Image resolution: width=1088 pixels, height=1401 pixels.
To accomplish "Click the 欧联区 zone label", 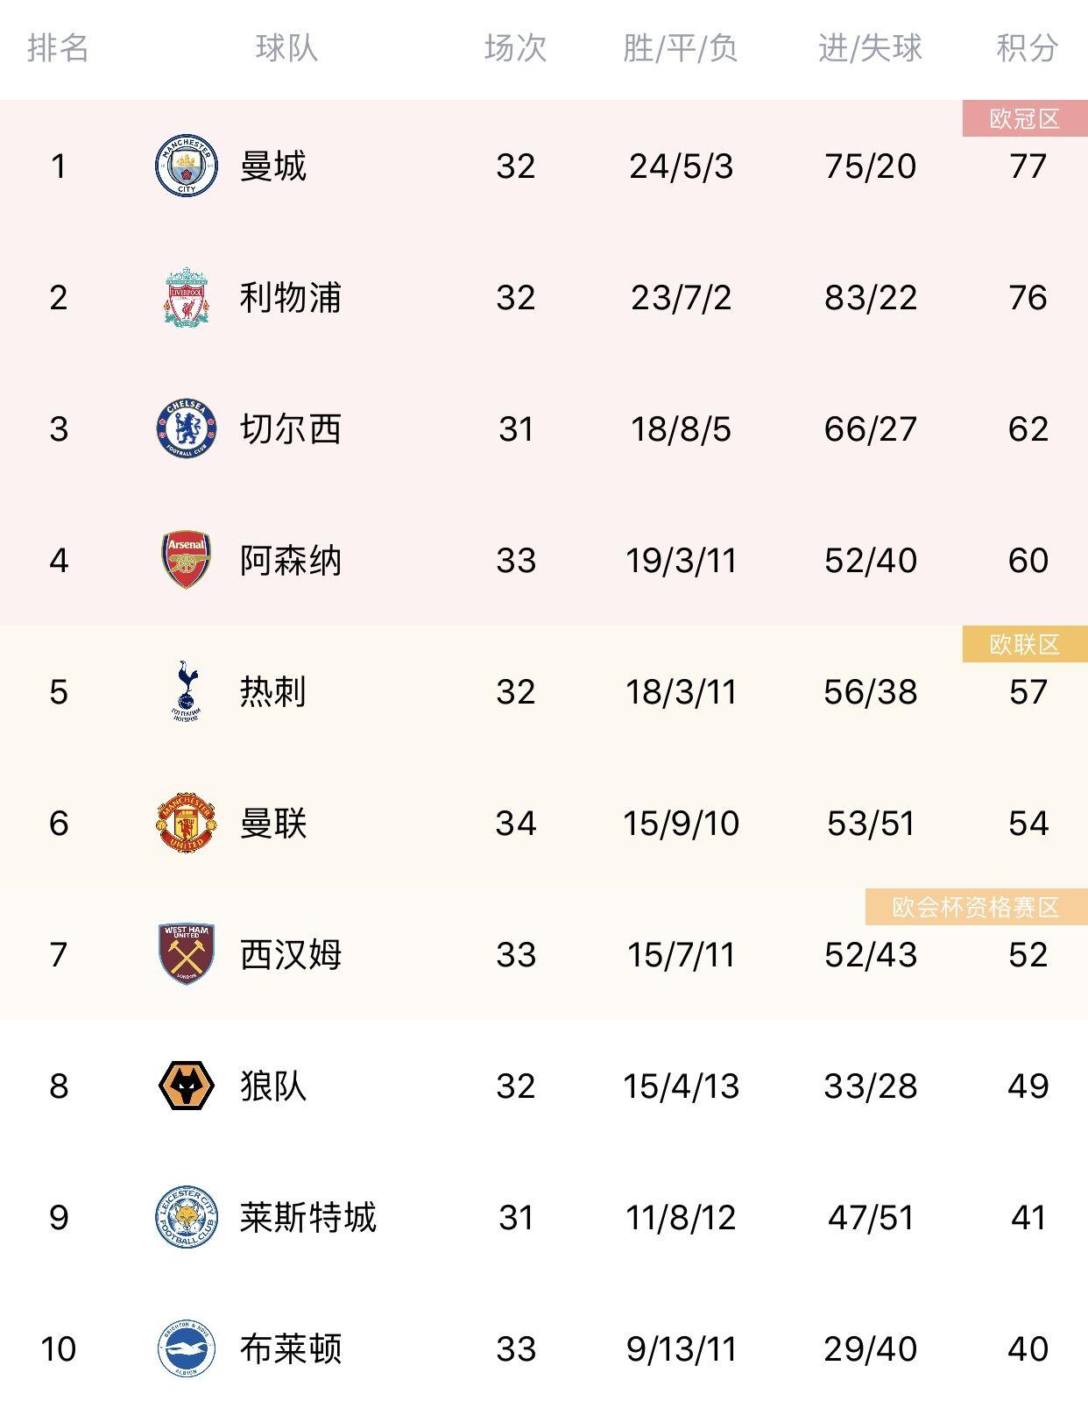I will point(1024,645).
